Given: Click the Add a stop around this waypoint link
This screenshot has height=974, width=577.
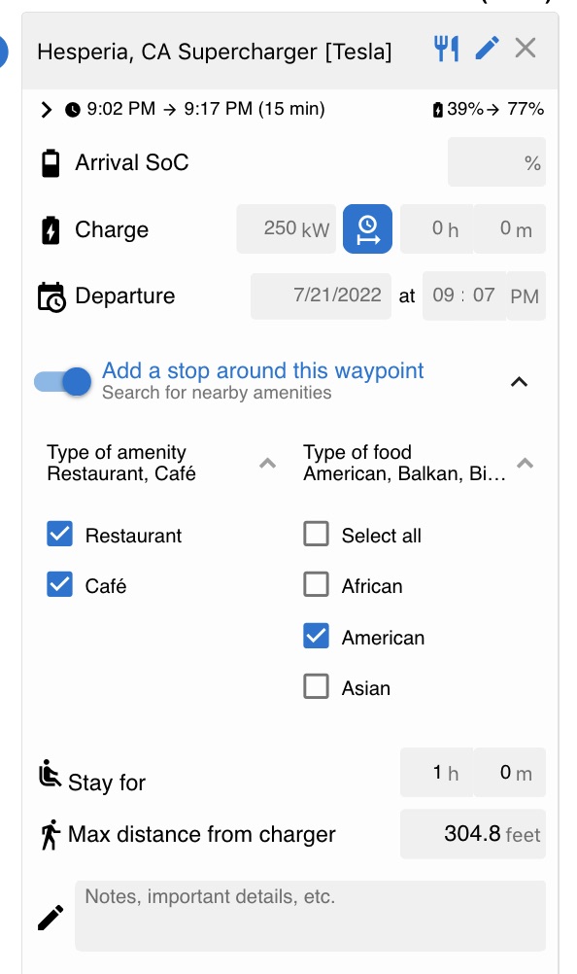Looking at the screenshot, I should [262, 371].
